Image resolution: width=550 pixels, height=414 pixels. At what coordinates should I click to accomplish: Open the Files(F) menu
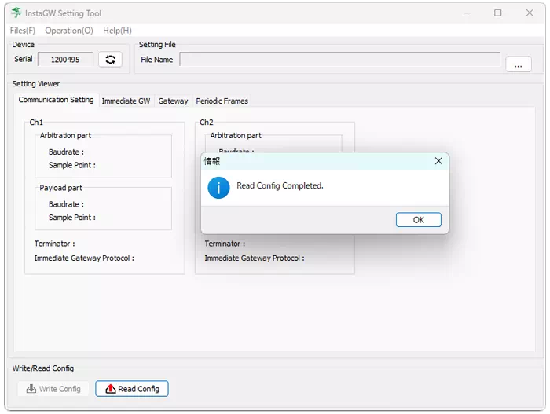(23, 31)
